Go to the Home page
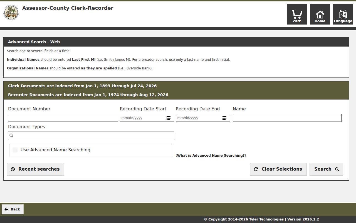The image size is (356, 223). click(320, 14)
